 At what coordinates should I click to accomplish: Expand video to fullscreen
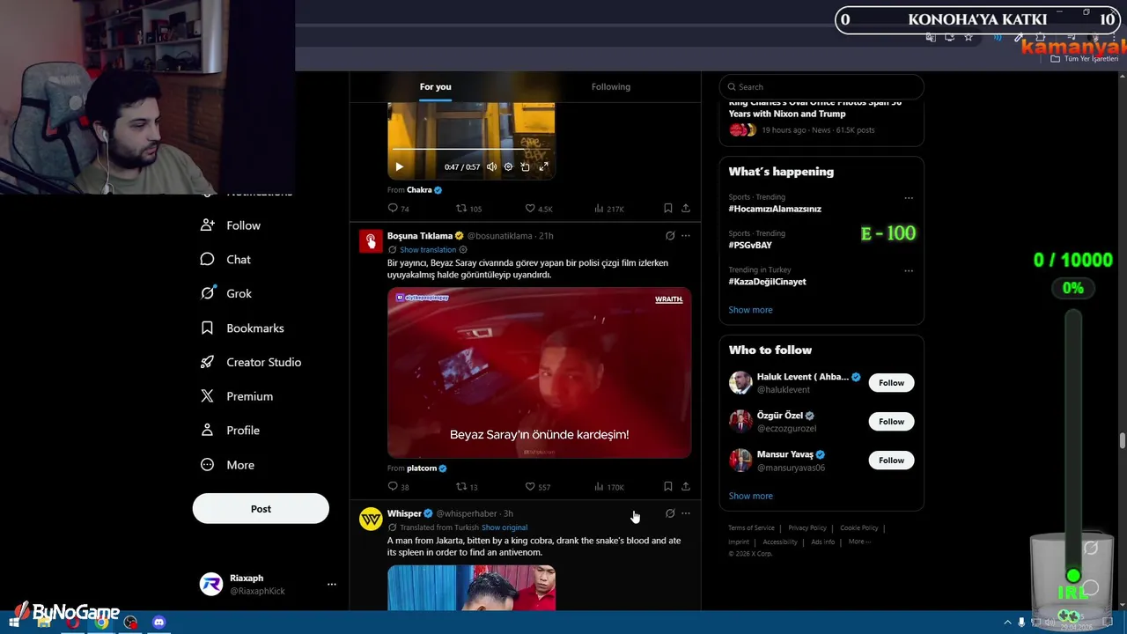point(543,166)
